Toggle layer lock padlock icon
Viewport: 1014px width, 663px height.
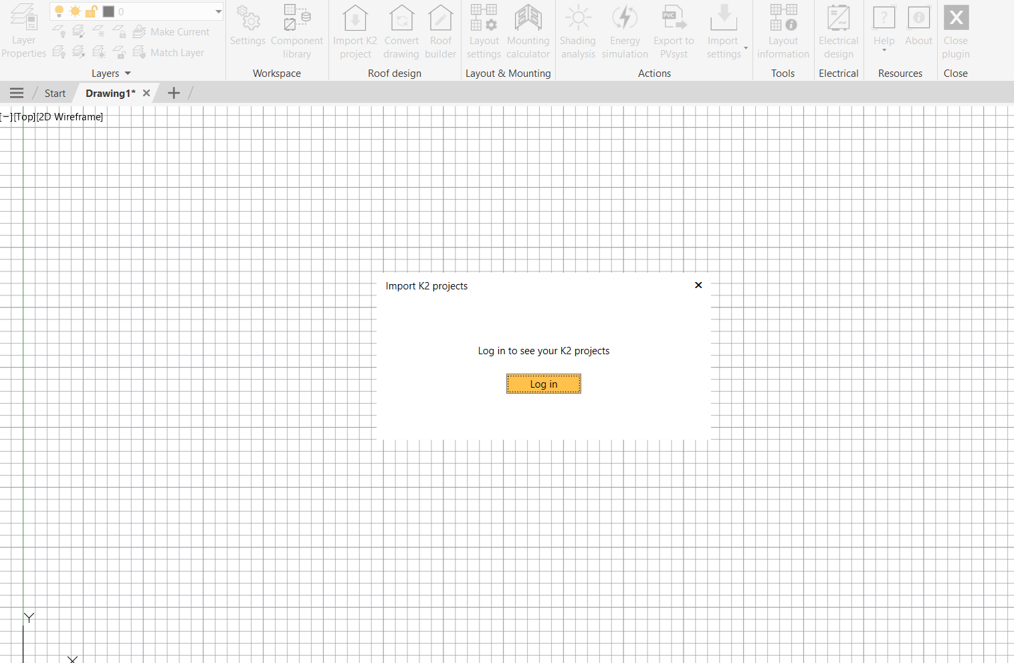91,11
